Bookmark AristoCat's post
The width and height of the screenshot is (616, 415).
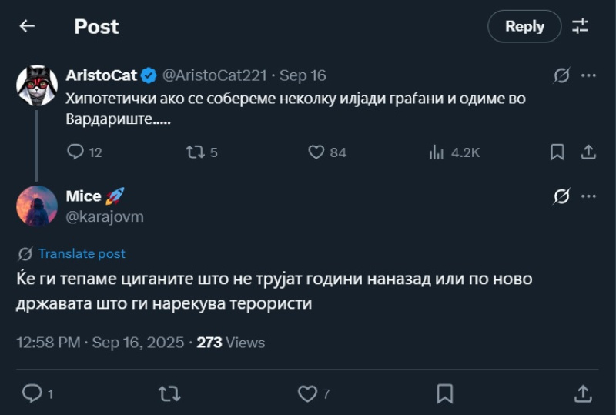[x=557, y=152]
